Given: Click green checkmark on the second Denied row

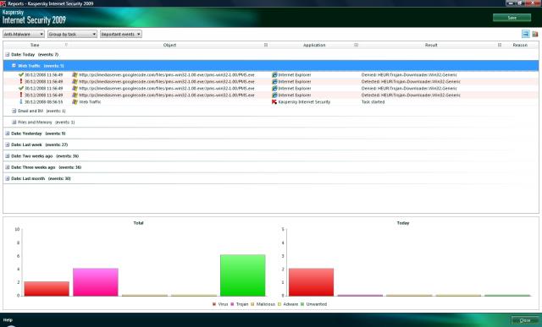Looking at the screenshot, I should tap(21, 88).
